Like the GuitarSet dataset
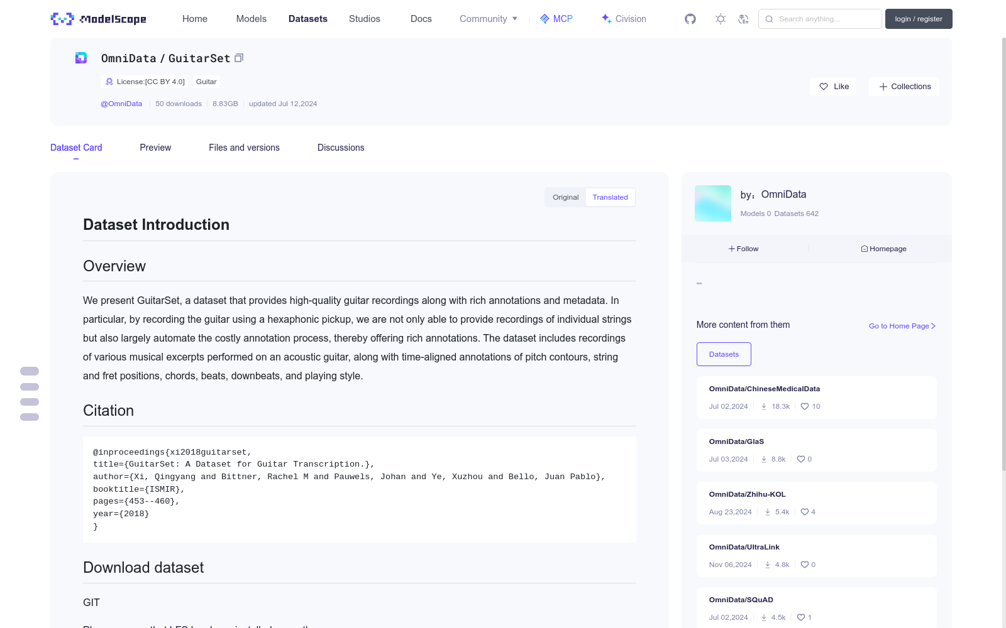1006x628 pixels. pos(833,87)
